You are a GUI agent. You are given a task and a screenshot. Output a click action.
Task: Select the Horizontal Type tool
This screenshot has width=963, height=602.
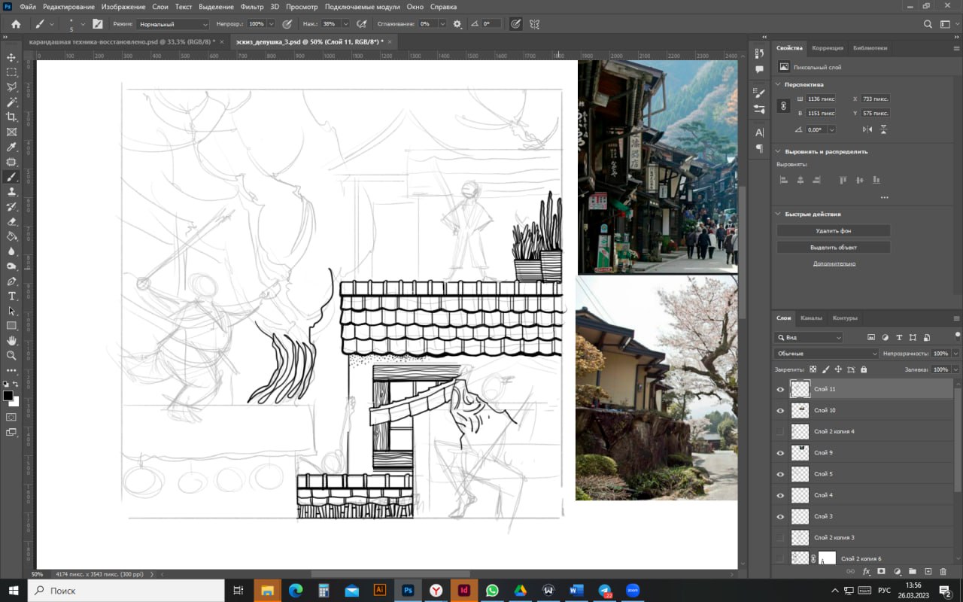[11, 296]
